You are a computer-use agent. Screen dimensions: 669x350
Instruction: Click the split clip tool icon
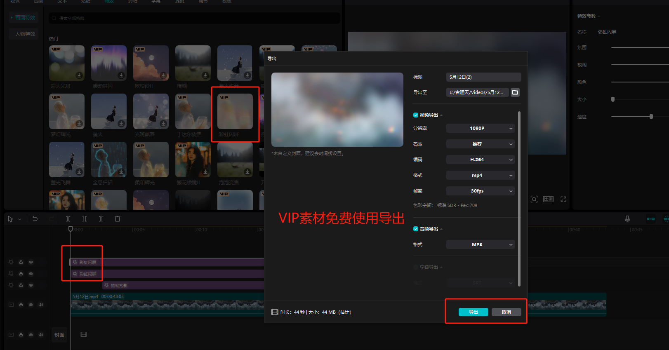point(68,219)
